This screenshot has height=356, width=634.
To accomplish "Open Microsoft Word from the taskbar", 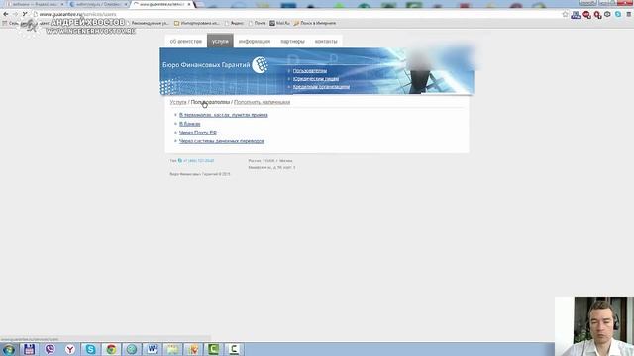I will [152, 349].
